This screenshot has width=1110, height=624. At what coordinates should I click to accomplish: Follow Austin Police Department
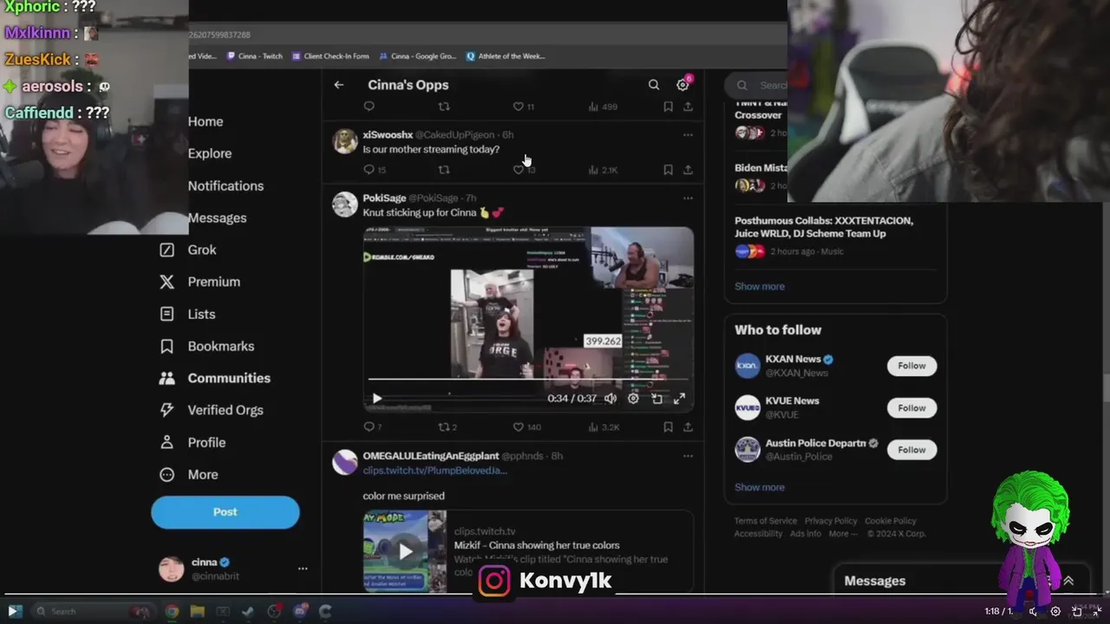(x=911, y=450)
